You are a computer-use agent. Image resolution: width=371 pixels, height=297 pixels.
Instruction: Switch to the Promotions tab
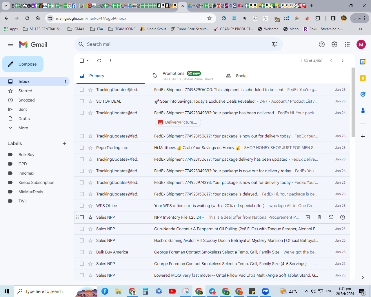(184, 76)
